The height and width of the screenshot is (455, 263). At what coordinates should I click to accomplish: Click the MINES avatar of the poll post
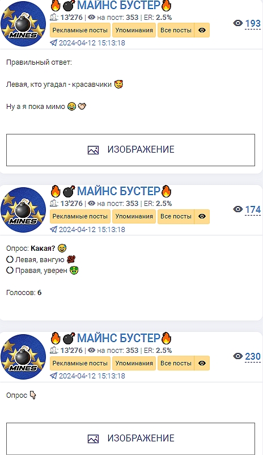point(23,210)
